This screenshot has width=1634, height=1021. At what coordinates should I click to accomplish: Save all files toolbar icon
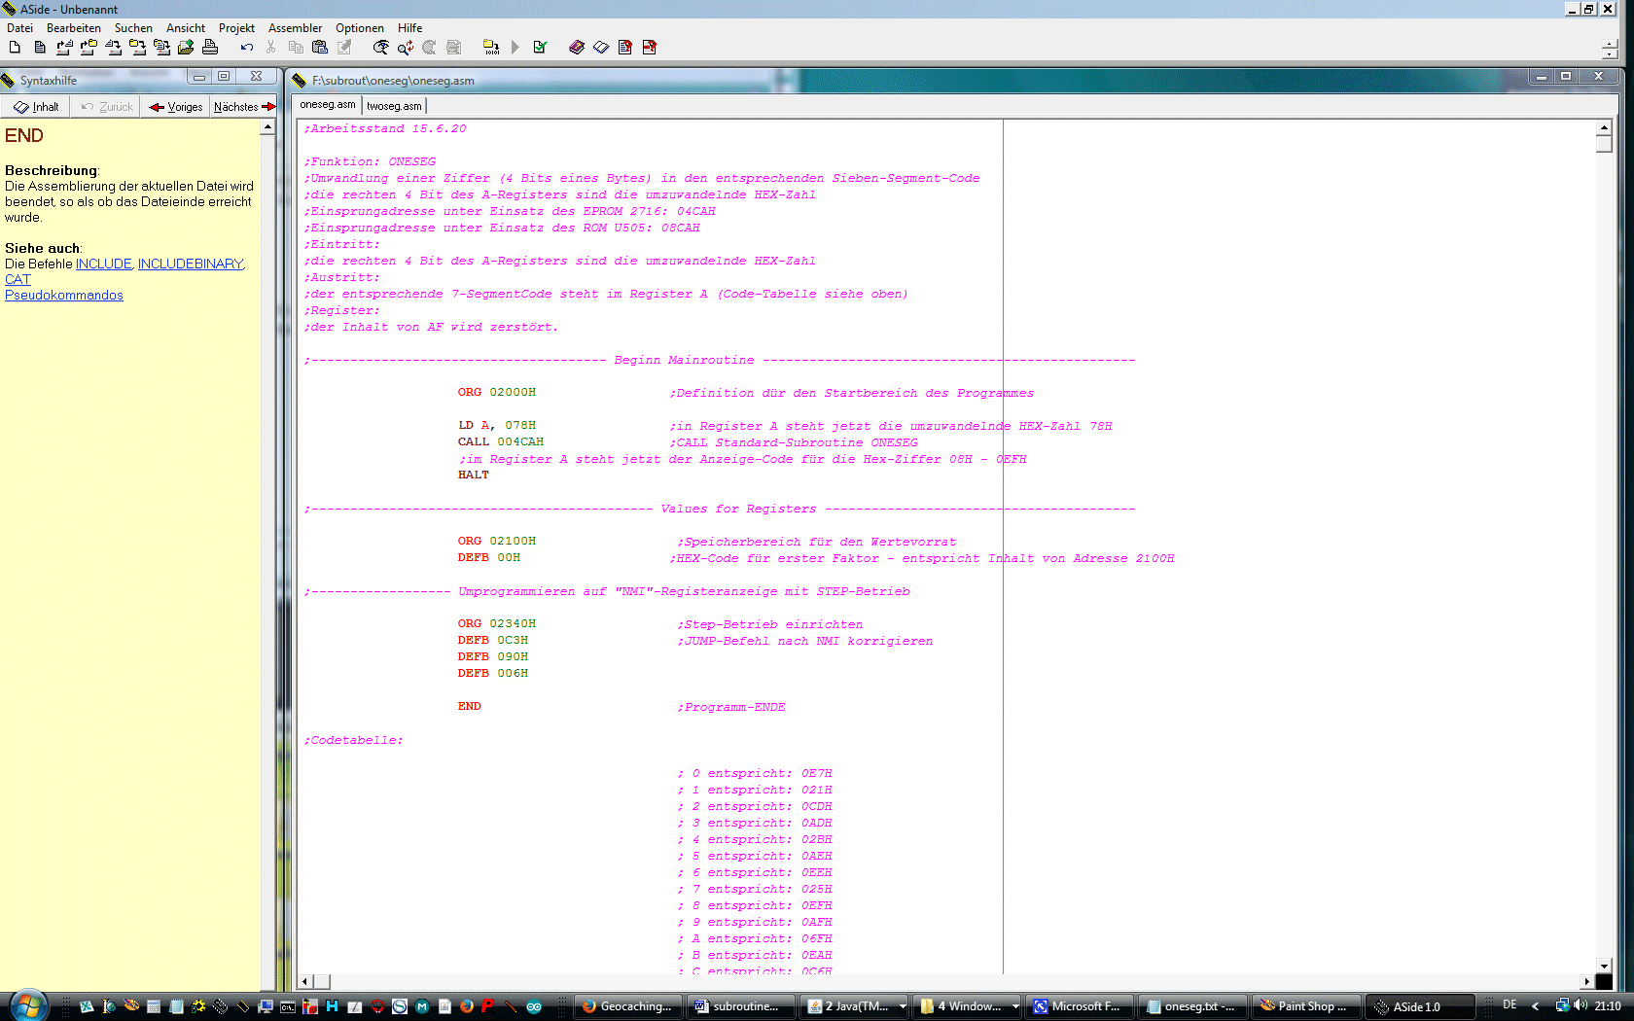pos(161,47)
